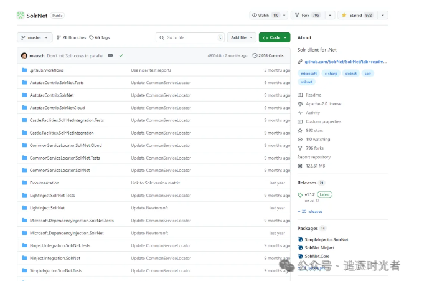Expand the Watch notifications dropdown arrow
Viewport: 437px width, 281px height.
pyautogui.click(x=284, y=15)
